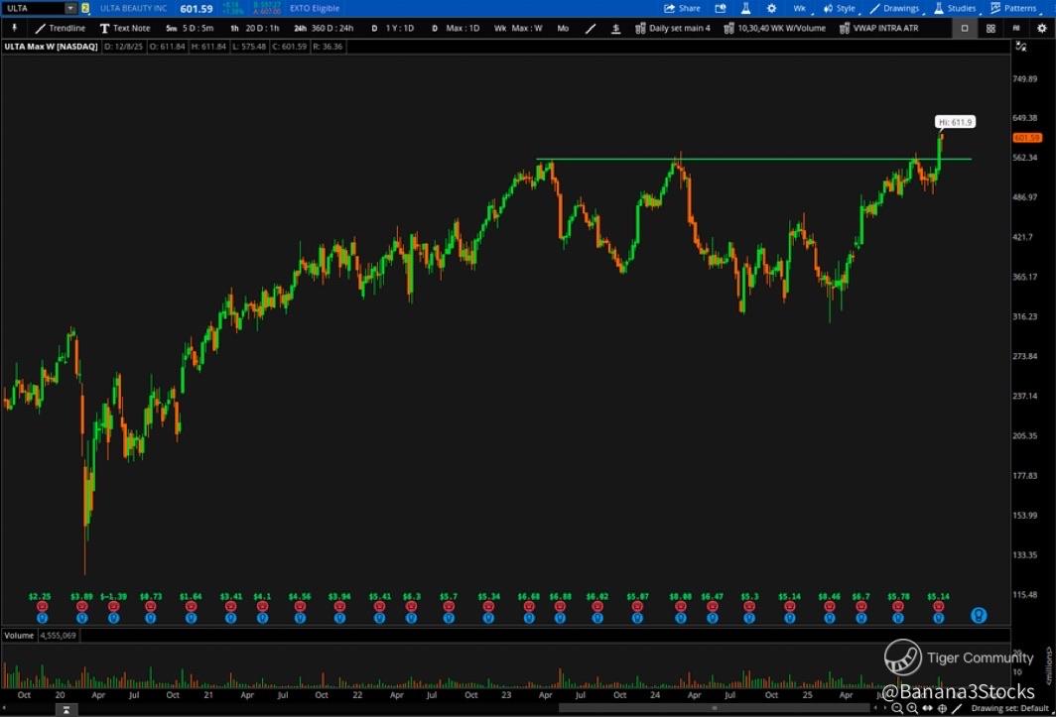Click the large blue lightbulb icon near the price axis

[979, 615]
